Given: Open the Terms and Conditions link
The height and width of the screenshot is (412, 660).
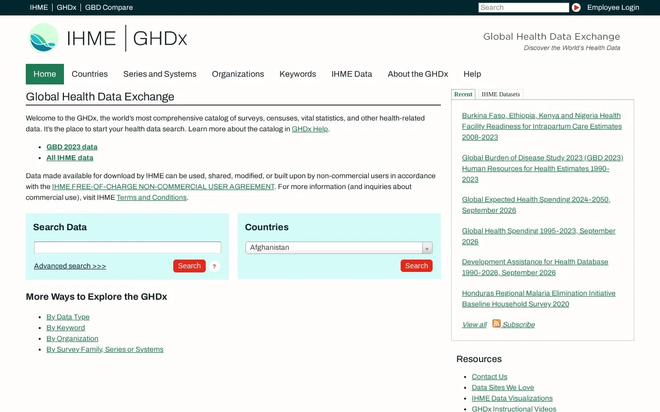Looking at the screenshot, I should click(x=152, y=197).
